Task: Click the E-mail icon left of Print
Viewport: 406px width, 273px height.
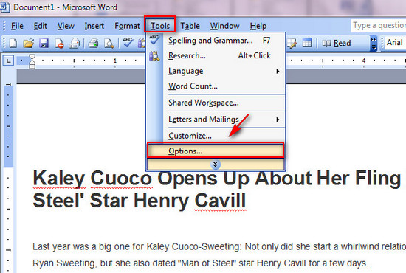Action: point(75,44)
